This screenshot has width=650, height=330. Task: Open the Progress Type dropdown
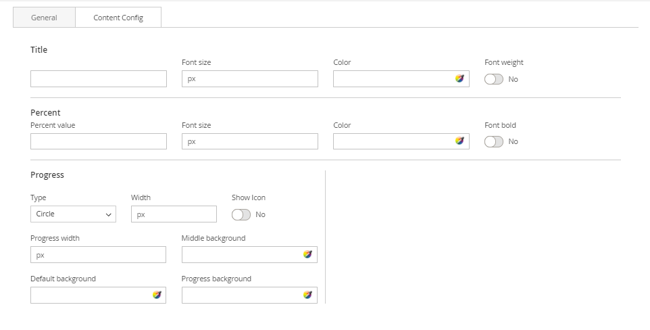tap(73, 214)
